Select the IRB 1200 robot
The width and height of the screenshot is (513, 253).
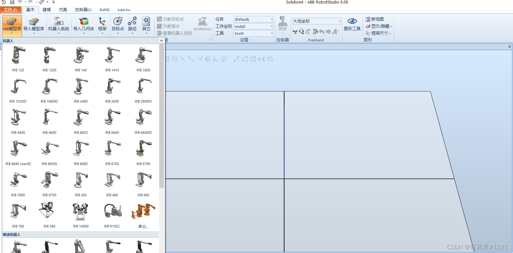point(50,59)
